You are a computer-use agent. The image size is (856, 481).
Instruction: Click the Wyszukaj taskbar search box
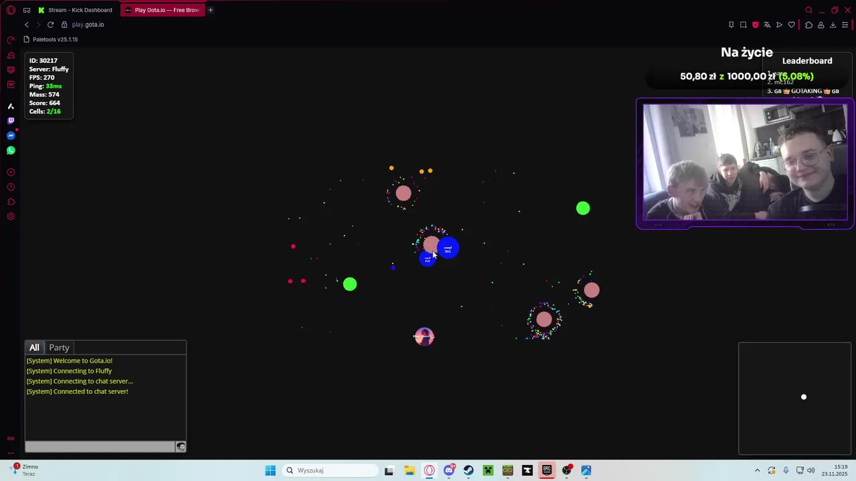pyautogui.click(x=330, y=470)
